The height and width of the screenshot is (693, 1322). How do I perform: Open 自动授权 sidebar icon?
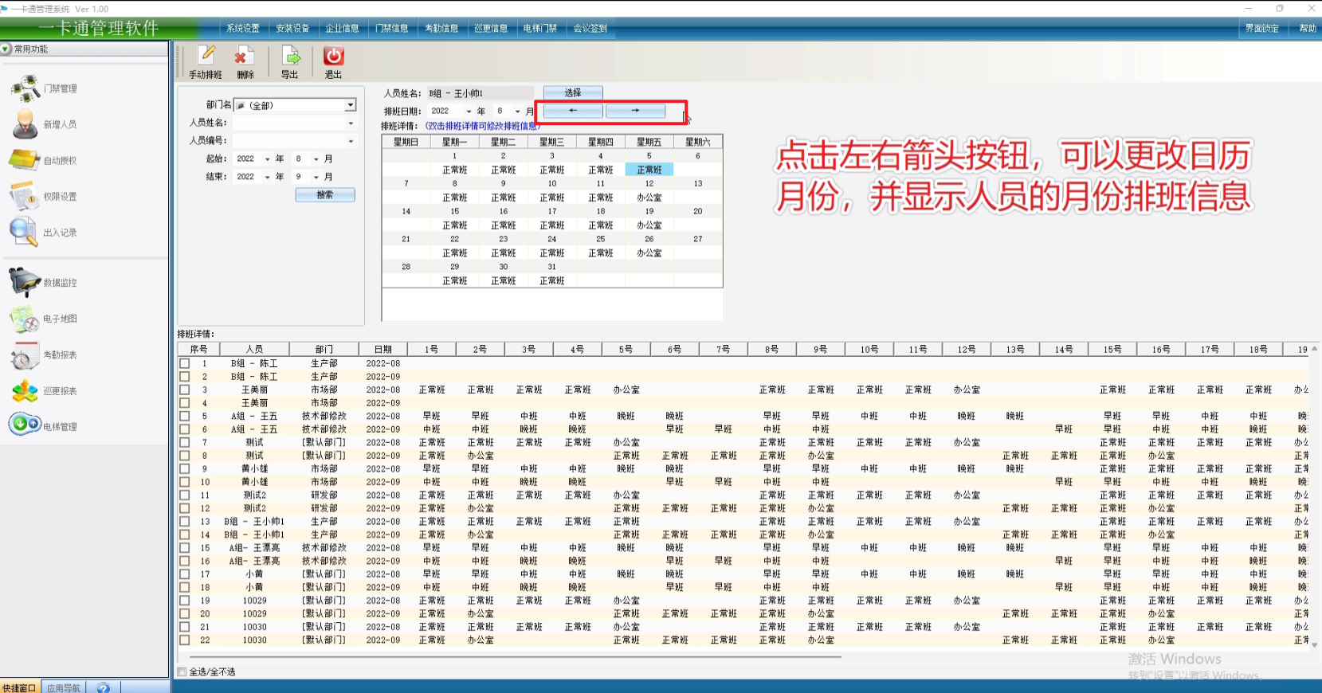point(24,160)
